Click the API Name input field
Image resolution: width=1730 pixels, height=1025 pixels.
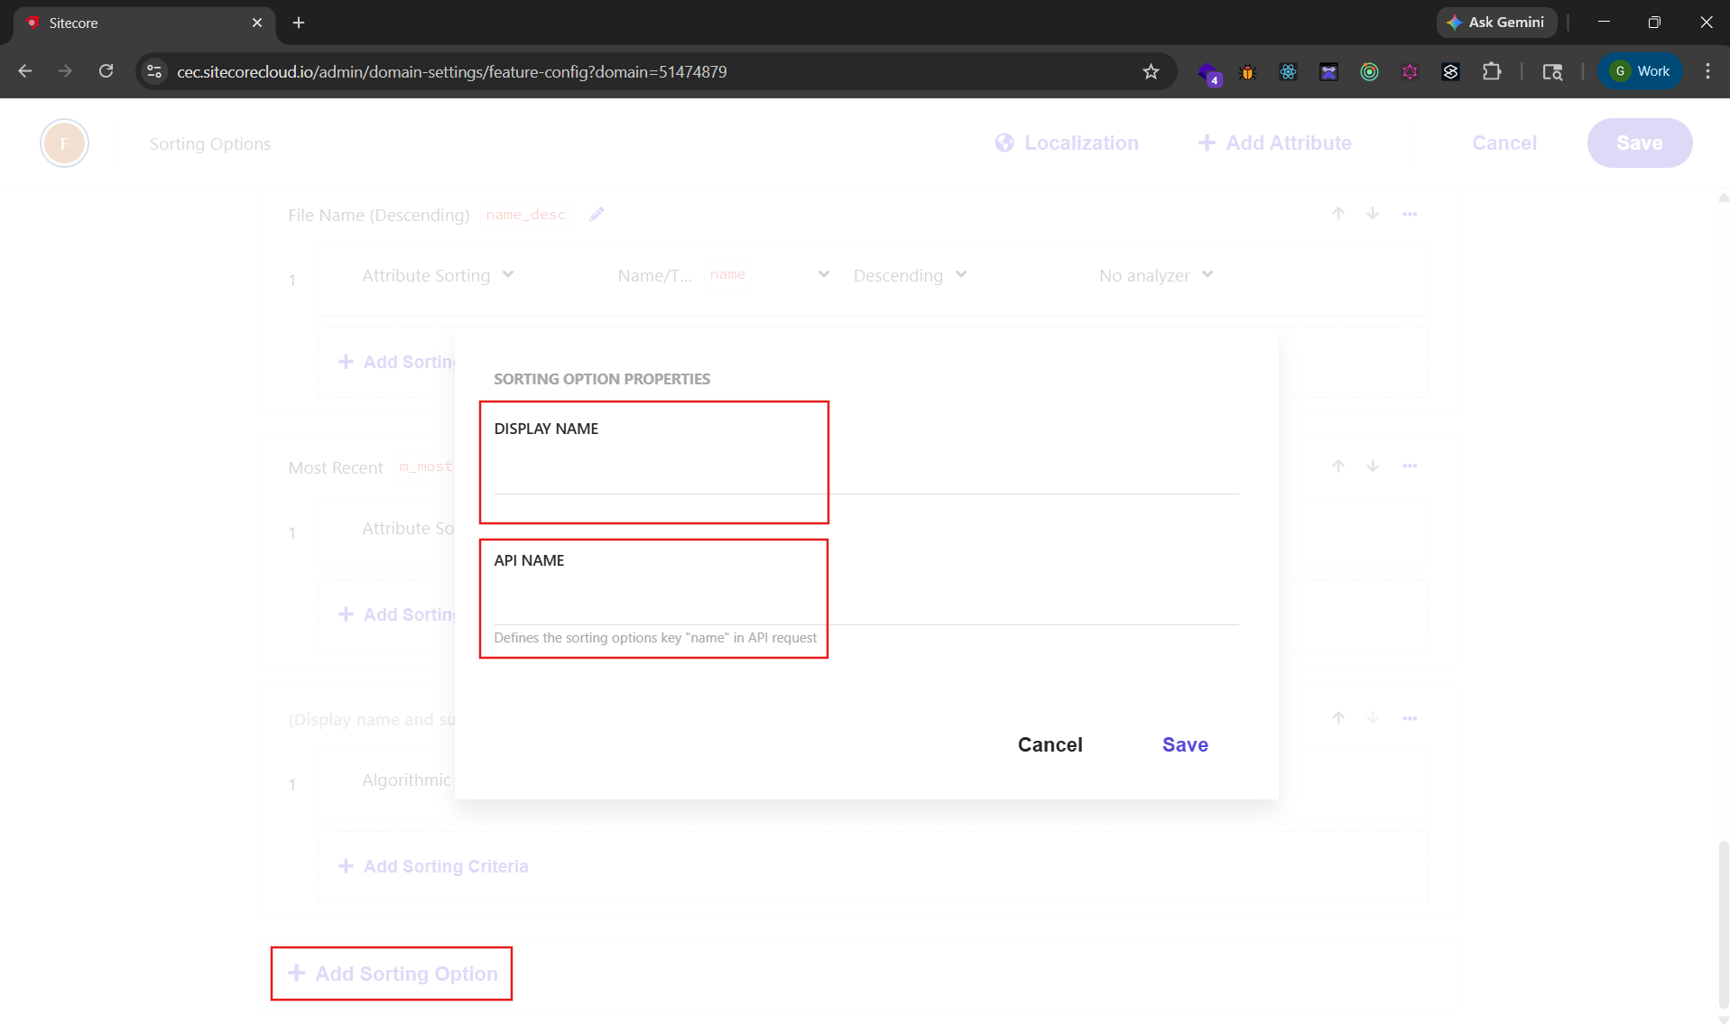[865, 605]
